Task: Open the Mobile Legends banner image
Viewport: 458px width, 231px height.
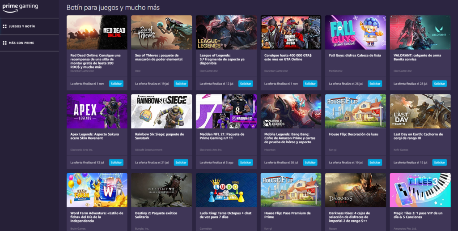Action: [291, 111]
